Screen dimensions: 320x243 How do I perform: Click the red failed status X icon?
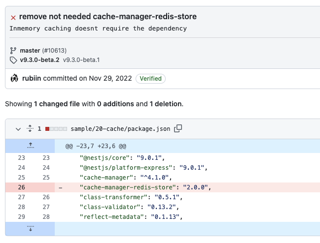tap(13, 17)
